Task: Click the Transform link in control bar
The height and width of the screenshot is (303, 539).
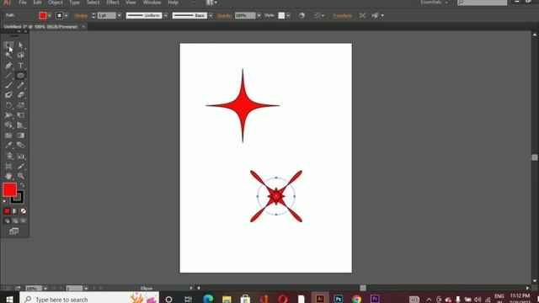Action: tap(342, 15)
